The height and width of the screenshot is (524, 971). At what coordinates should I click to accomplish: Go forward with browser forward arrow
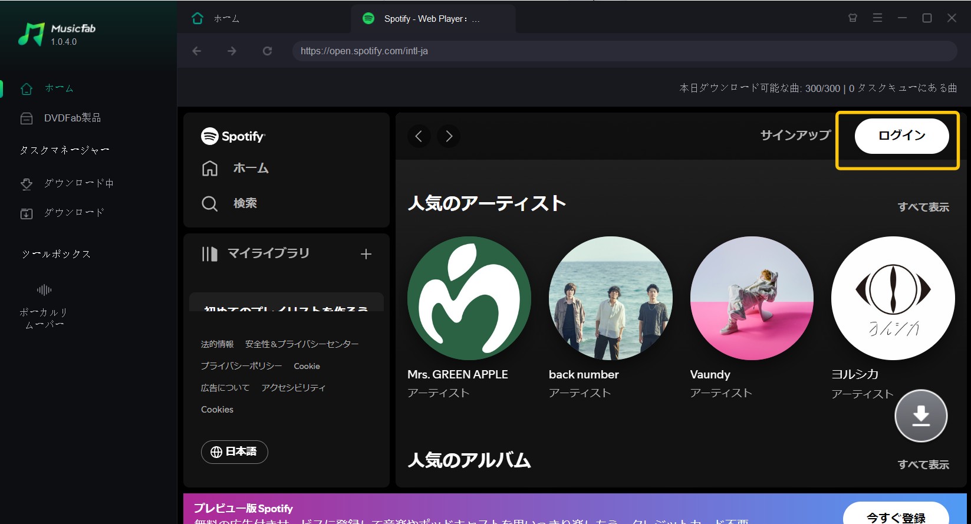(x=232, y=51)
